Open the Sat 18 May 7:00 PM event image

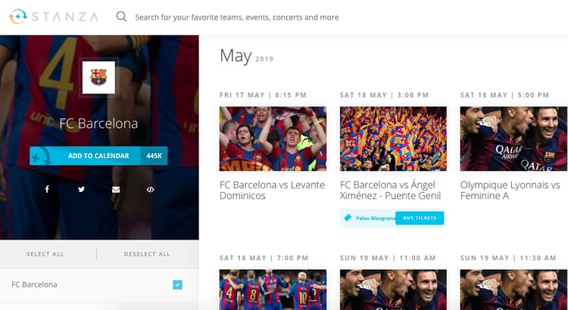tap(273, 290)
